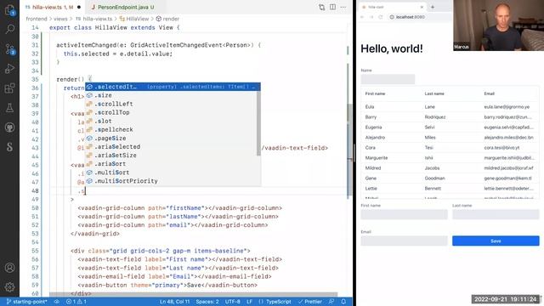The image size is (544, 306).
Task: Open the Source Control view
Action: pos(9,49)
